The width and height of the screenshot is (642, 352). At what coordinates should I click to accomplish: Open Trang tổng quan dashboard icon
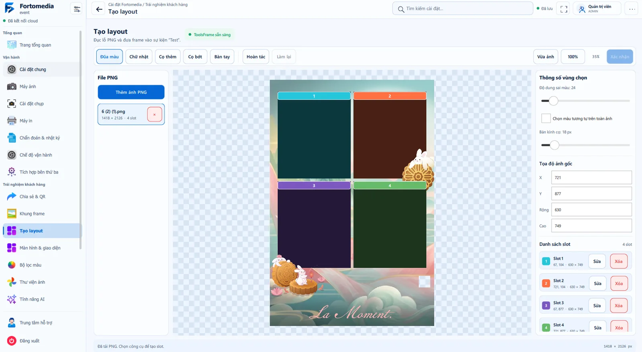tap(12, 45)
